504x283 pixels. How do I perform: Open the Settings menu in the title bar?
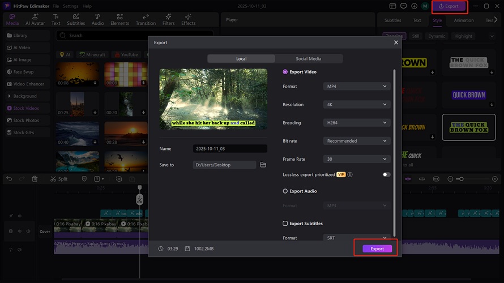click(71, 6)
